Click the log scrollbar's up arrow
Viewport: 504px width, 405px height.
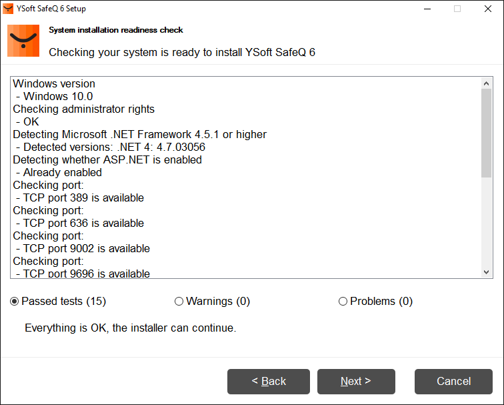486,83
